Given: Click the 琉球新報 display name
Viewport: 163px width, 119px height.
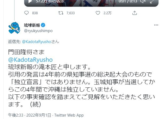Looking at the screenshot, I should (x=32, y=25).
